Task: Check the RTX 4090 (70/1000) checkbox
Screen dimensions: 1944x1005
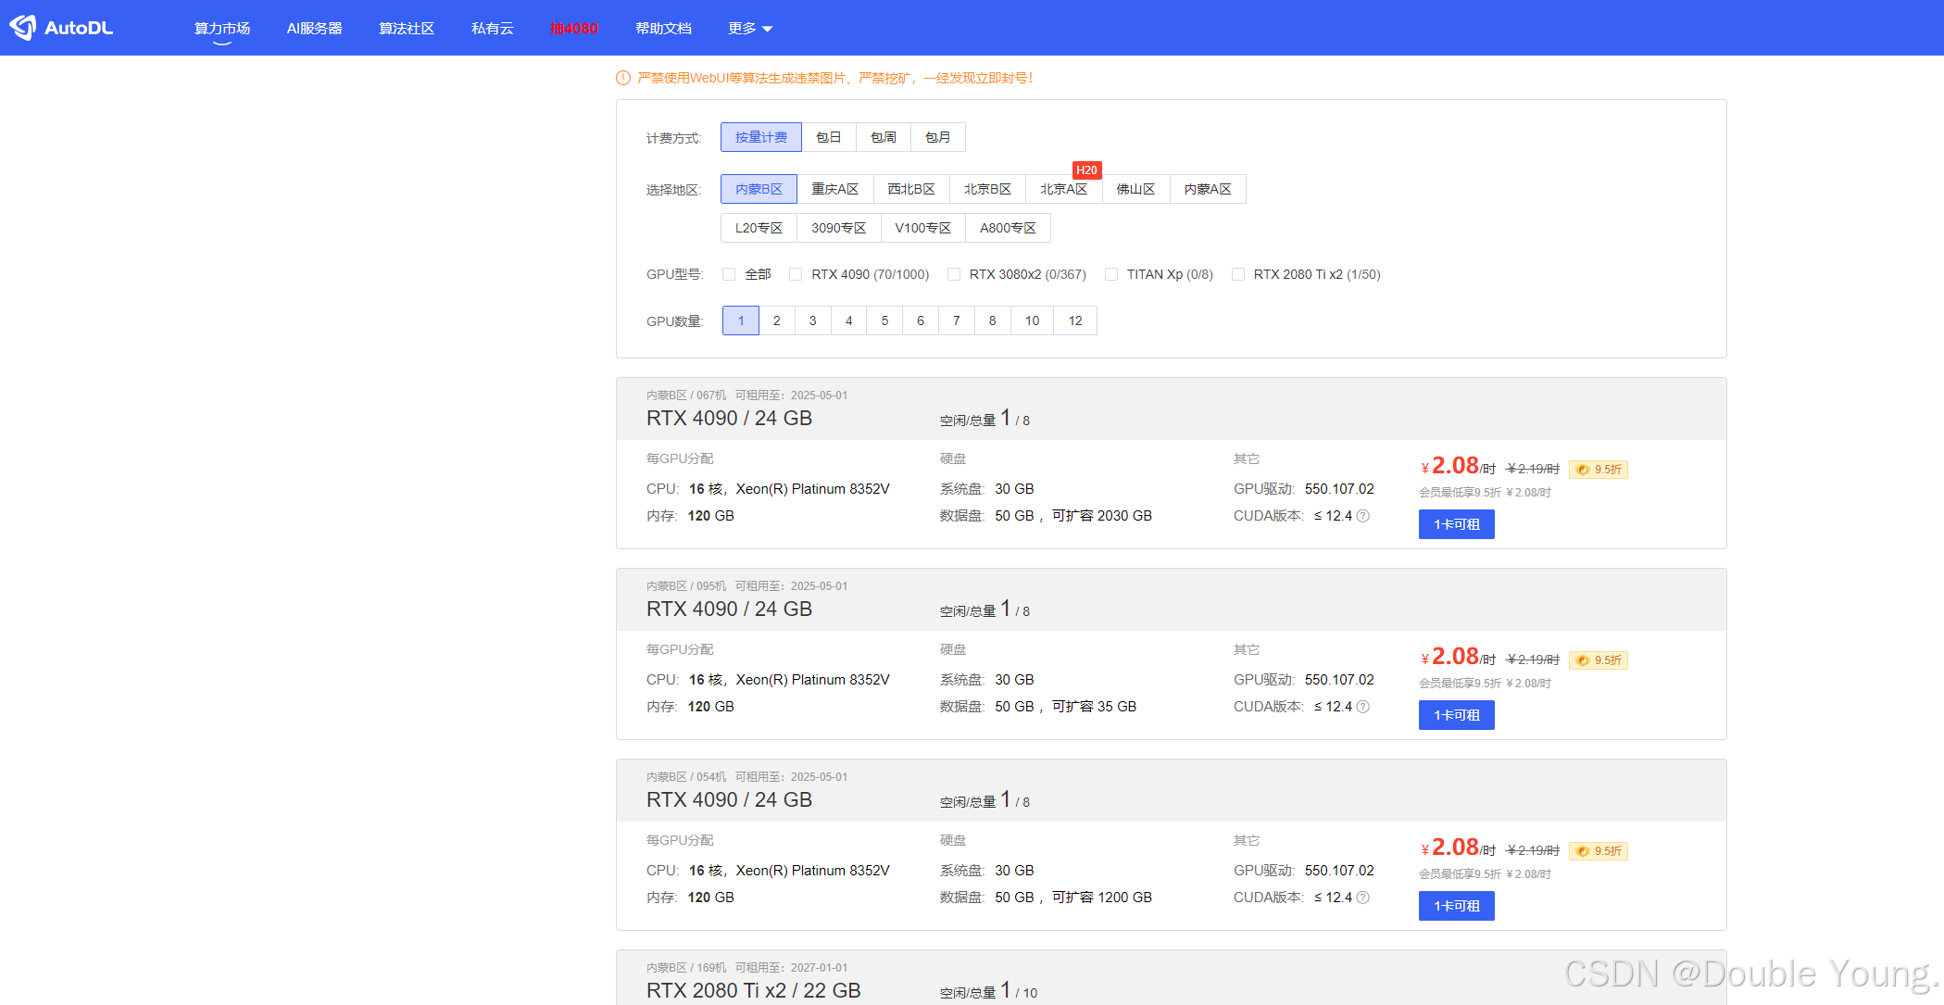Action: (796, 274)
